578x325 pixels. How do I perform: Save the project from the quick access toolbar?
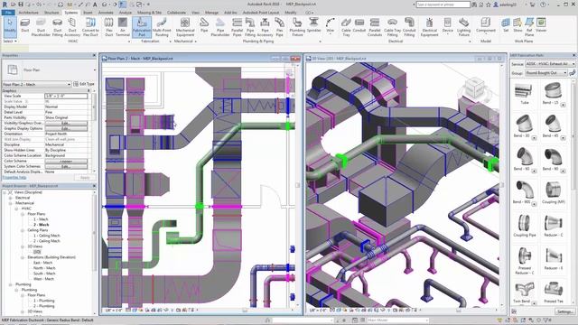tap(20, 5)
